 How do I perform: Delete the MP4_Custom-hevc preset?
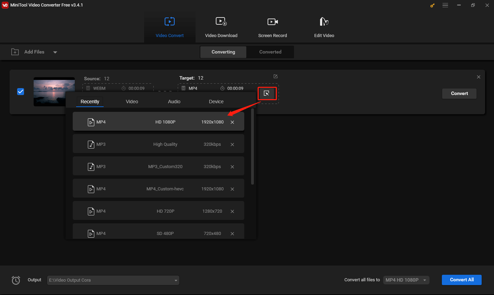coord(232,189)
